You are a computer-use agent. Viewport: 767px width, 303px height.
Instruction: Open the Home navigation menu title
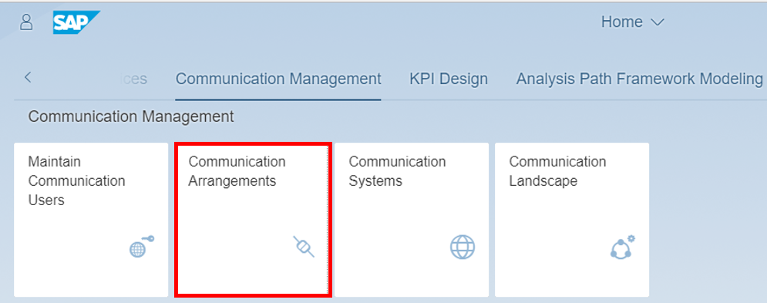coord(622,22)
